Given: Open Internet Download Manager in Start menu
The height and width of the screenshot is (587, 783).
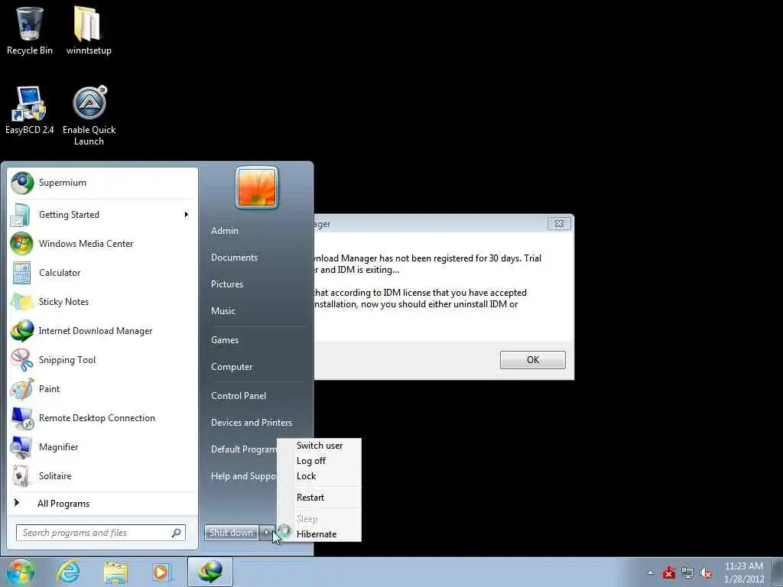Looking at the screenshot, I should coord(103,331).
